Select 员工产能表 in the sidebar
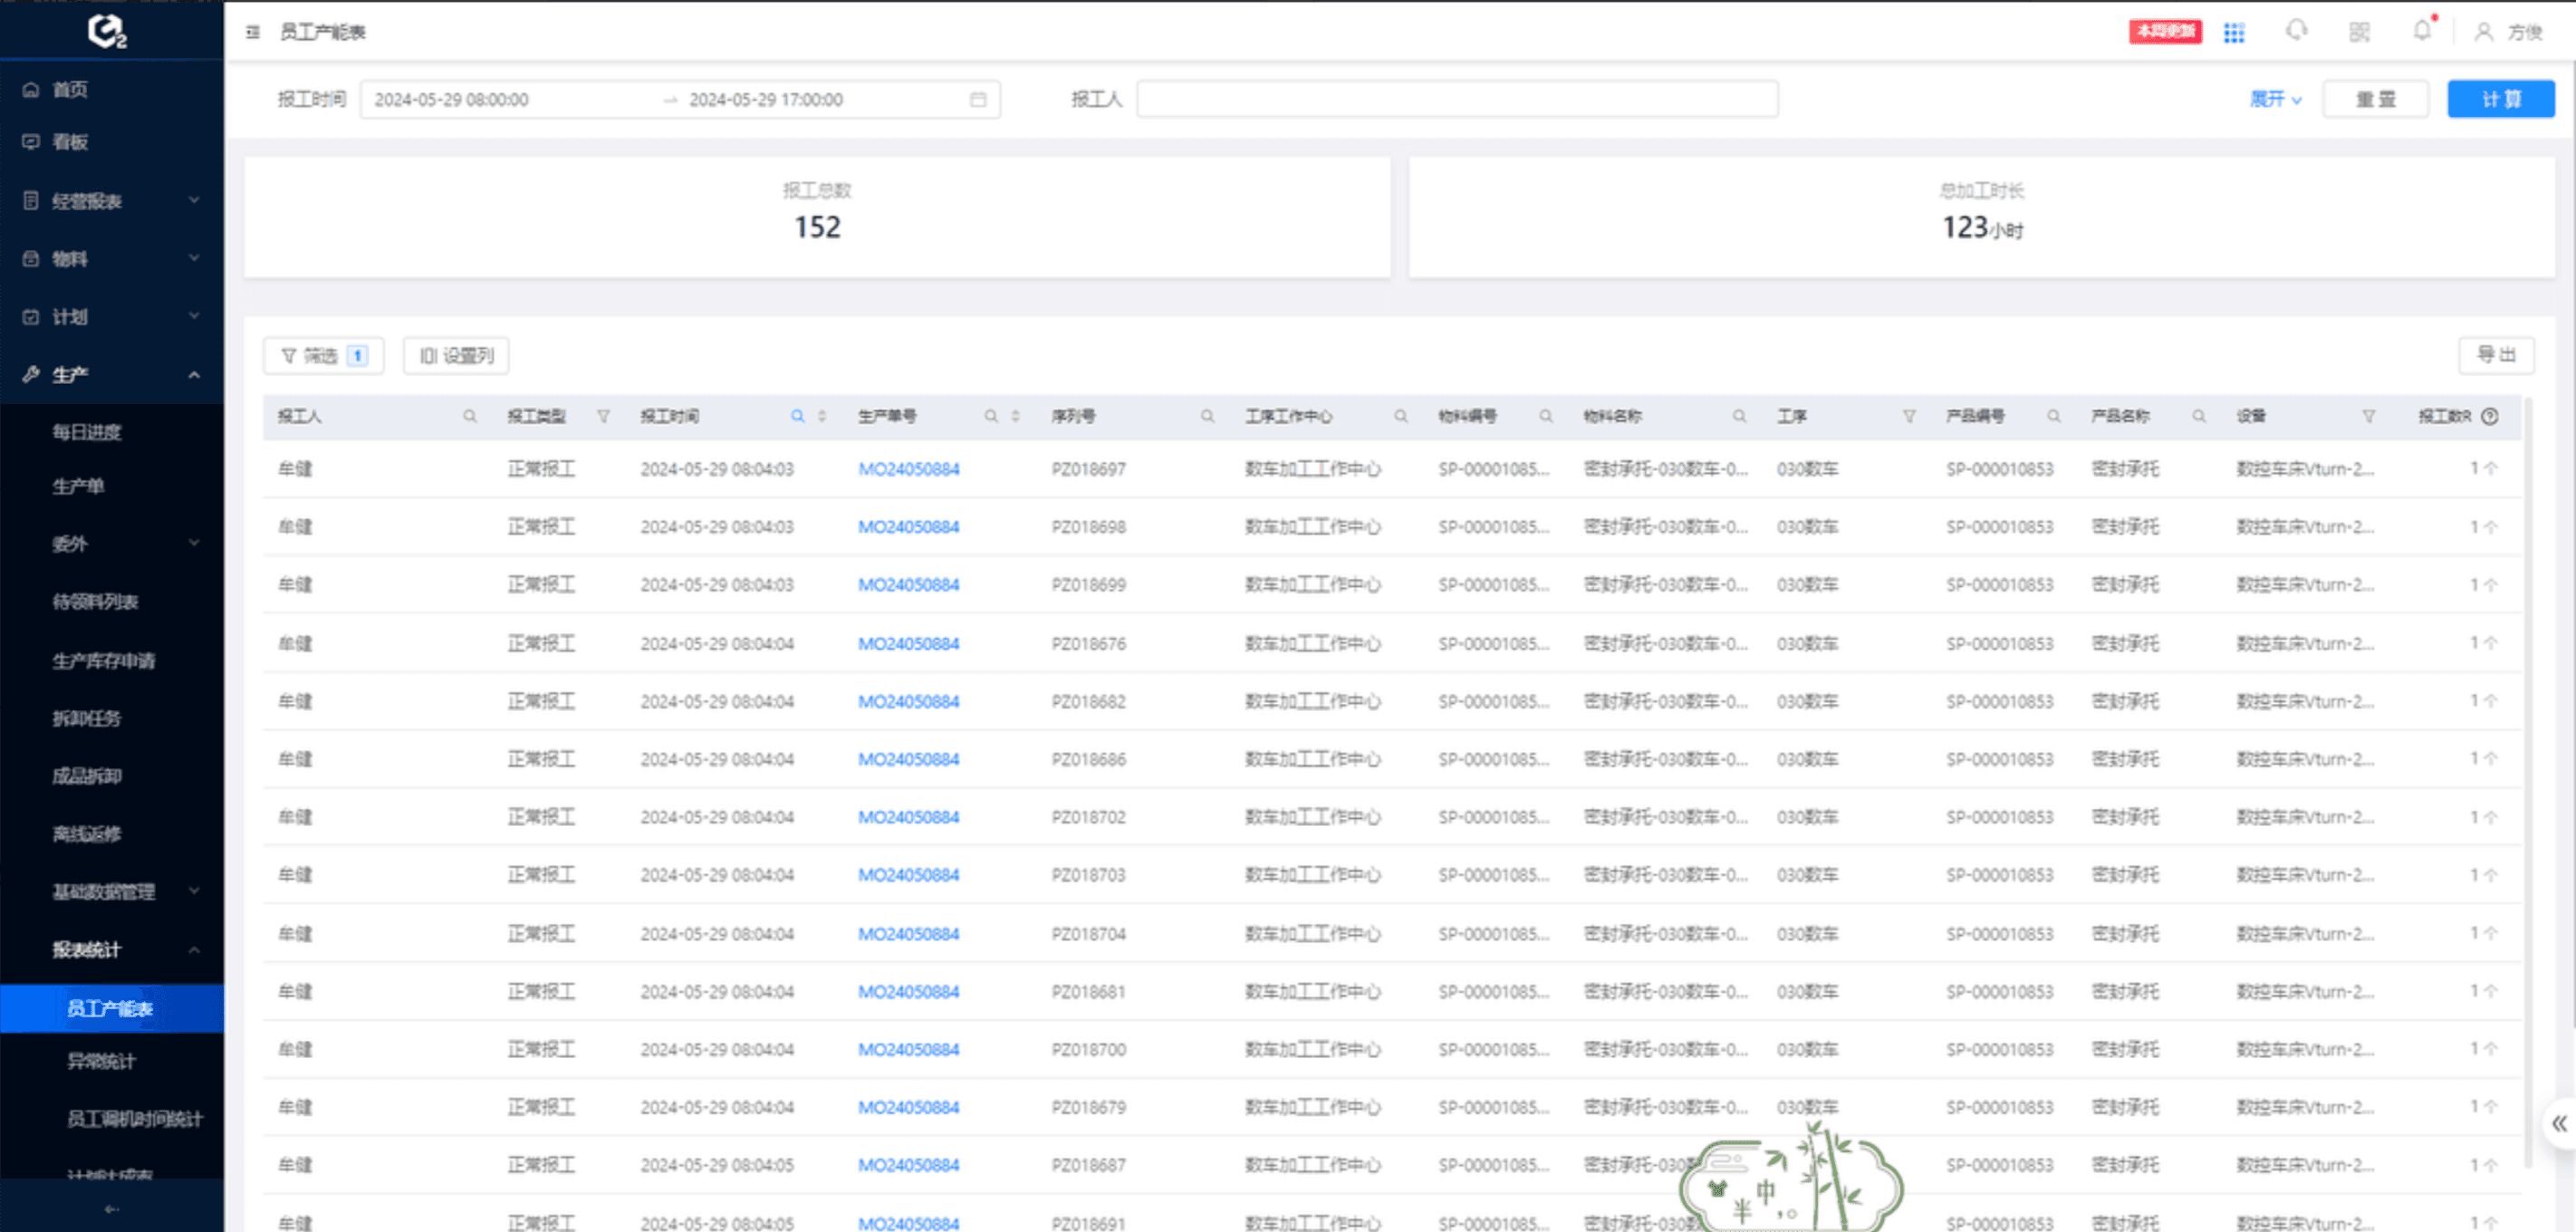 (x=112, y=1008)
